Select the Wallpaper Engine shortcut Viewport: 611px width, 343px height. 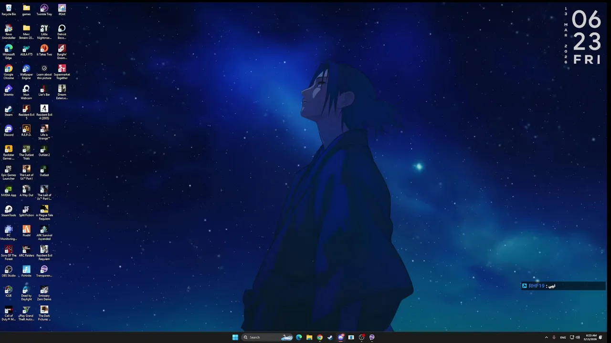click(x=26, y=72)
